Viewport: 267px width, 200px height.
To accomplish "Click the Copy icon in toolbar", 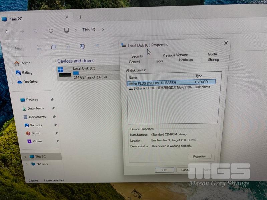I will (53, 47).
